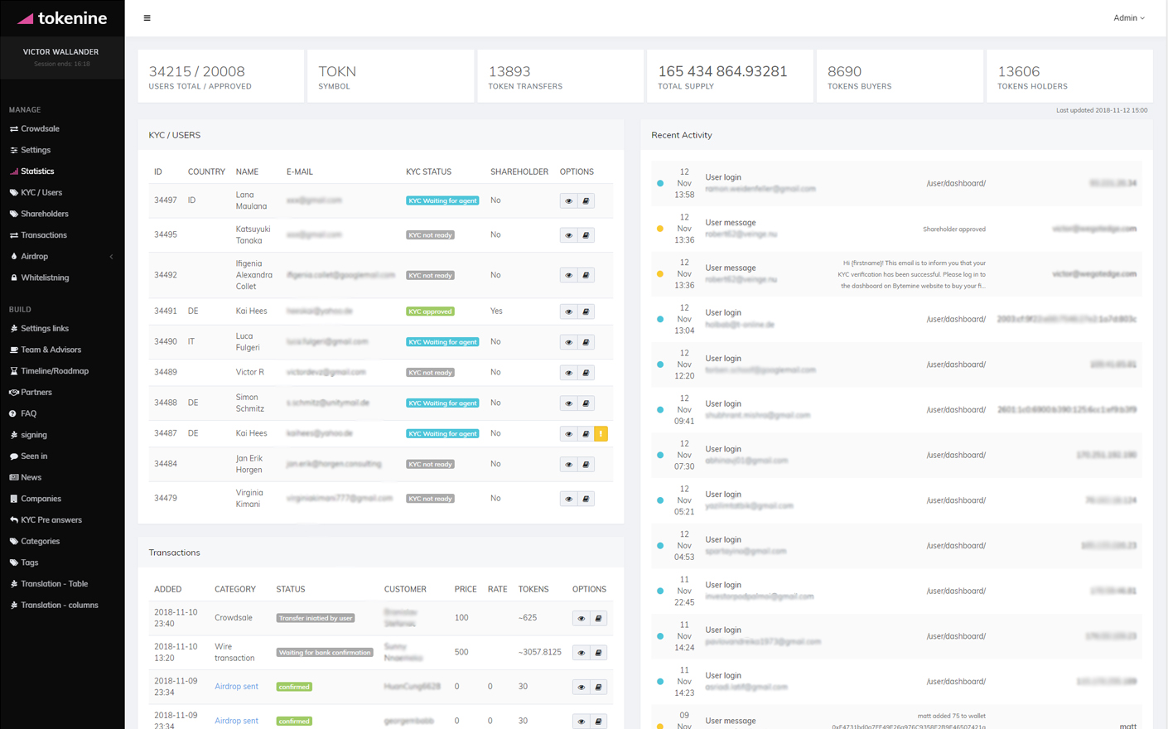
Task: Click Waiting for bank confirmation badge
Action: [x=325, y=653]
